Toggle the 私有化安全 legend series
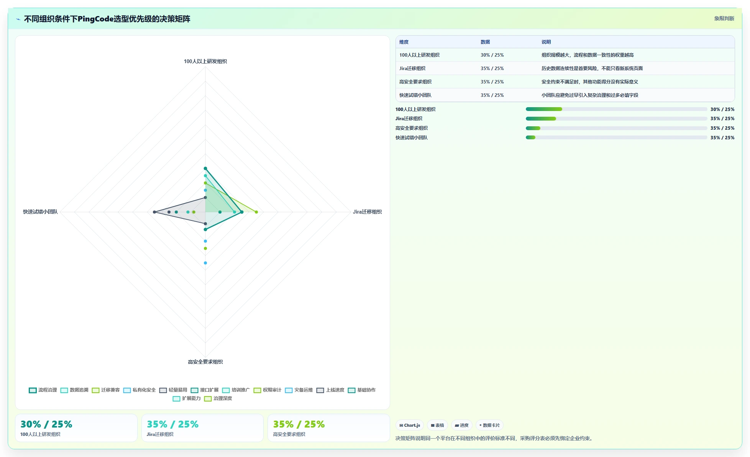 point(139,390)
